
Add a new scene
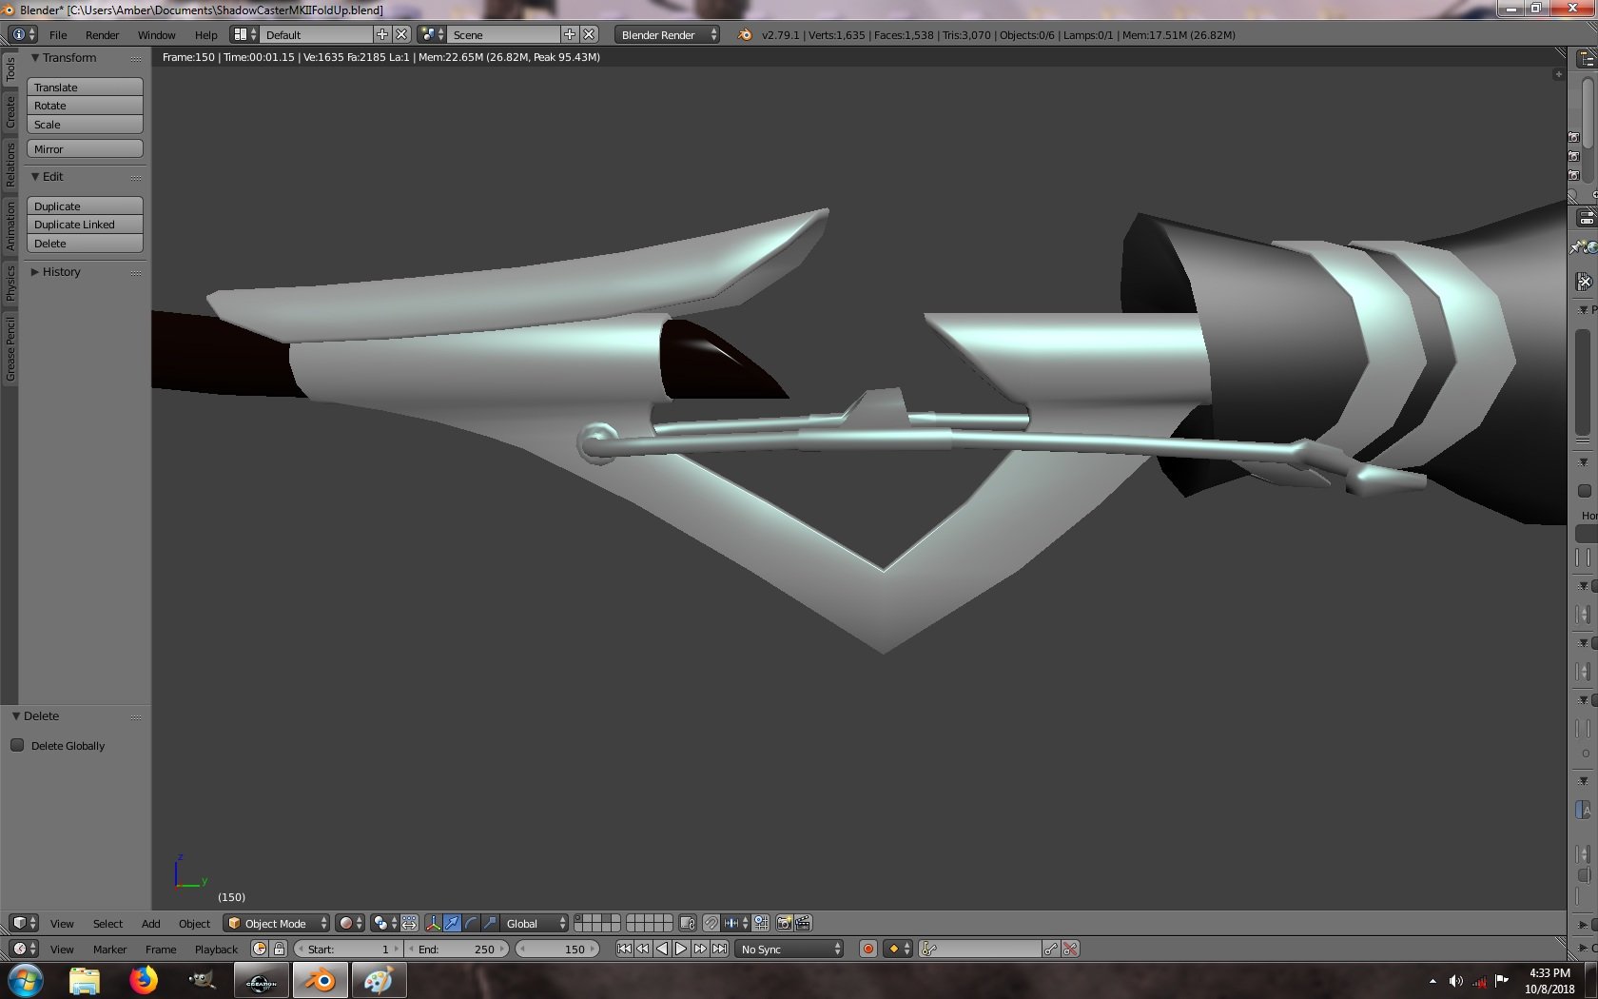click(570, 34)
